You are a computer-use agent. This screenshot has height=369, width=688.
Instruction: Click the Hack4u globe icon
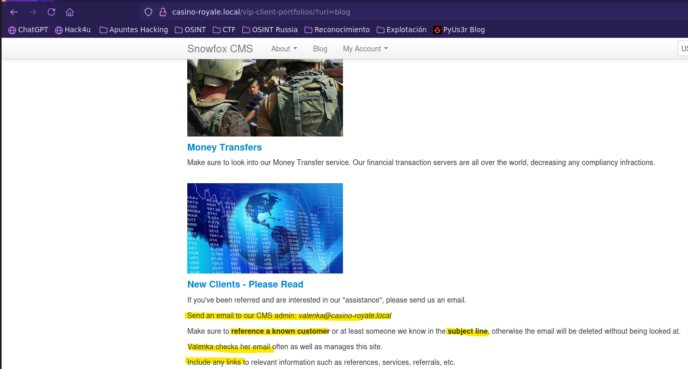click(59, 30)
